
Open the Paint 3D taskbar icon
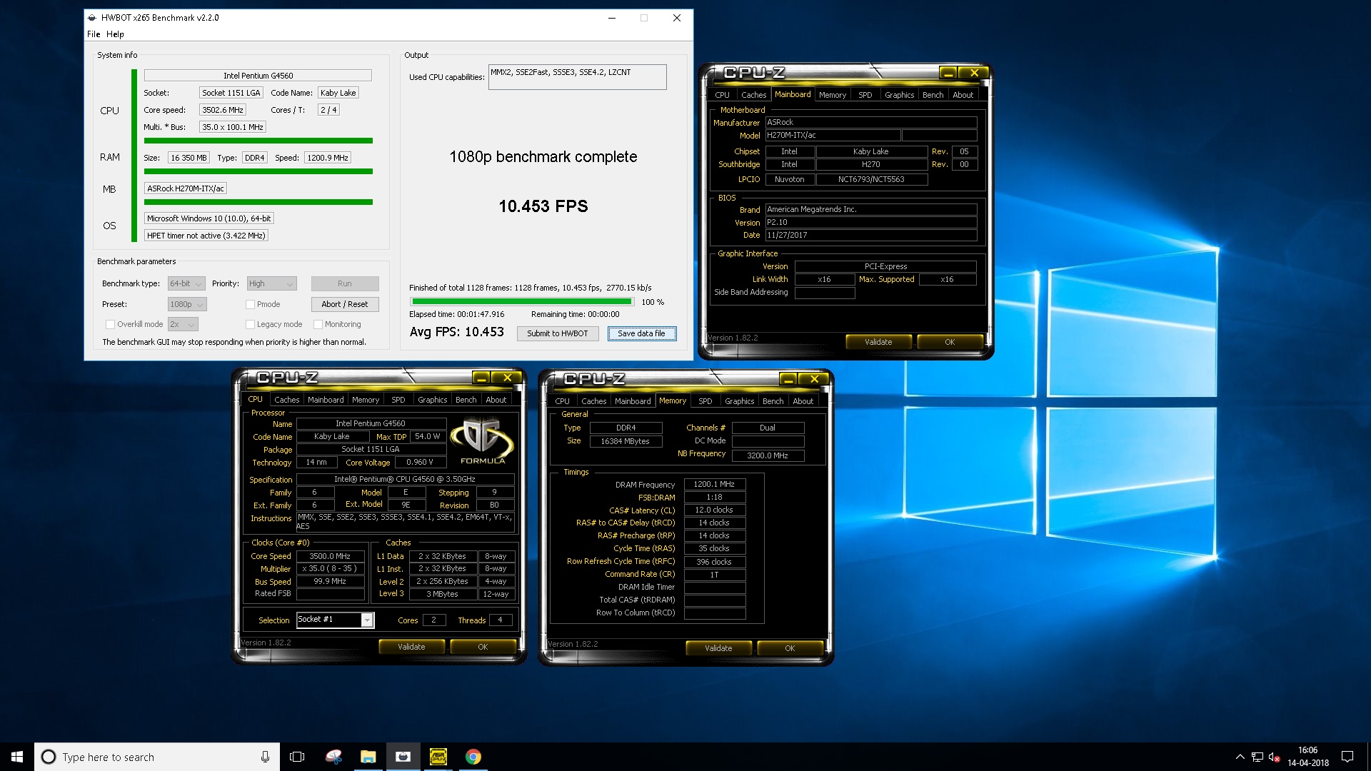coord(333,757)
